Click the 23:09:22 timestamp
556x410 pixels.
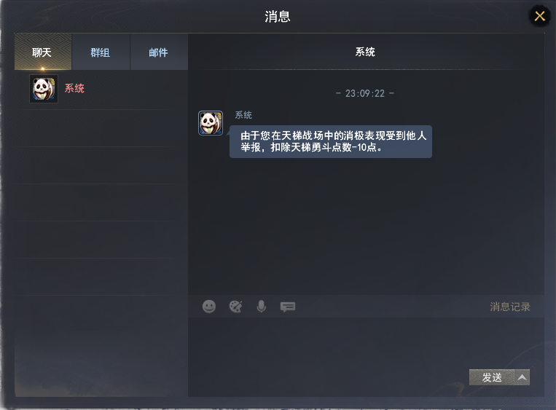pos(365,93)
